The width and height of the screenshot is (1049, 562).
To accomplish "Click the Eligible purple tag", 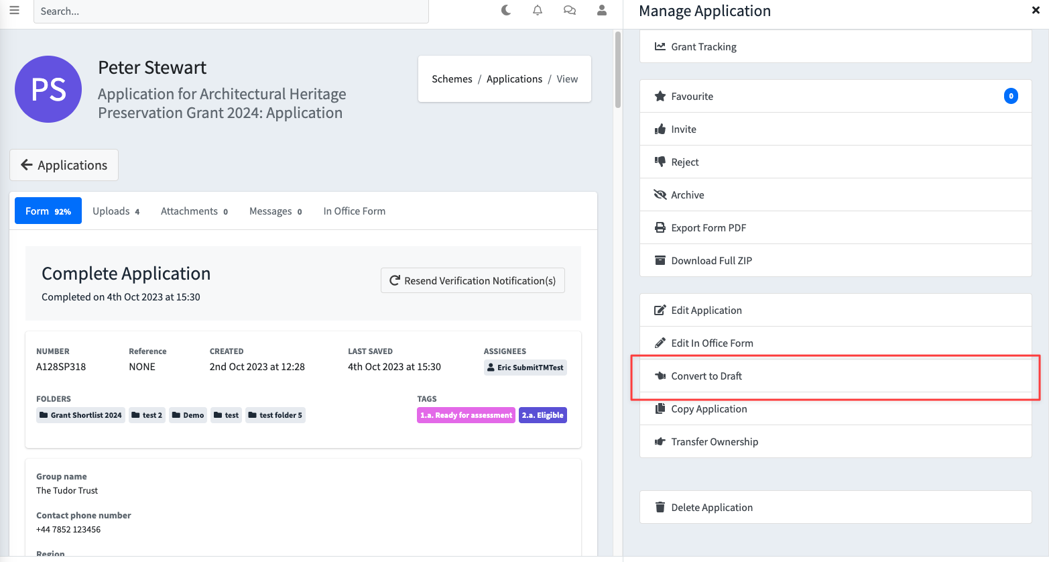I will pyautogui.click(x=543, y=415).
